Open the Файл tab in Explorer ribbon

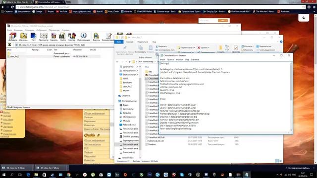point(119,42)
